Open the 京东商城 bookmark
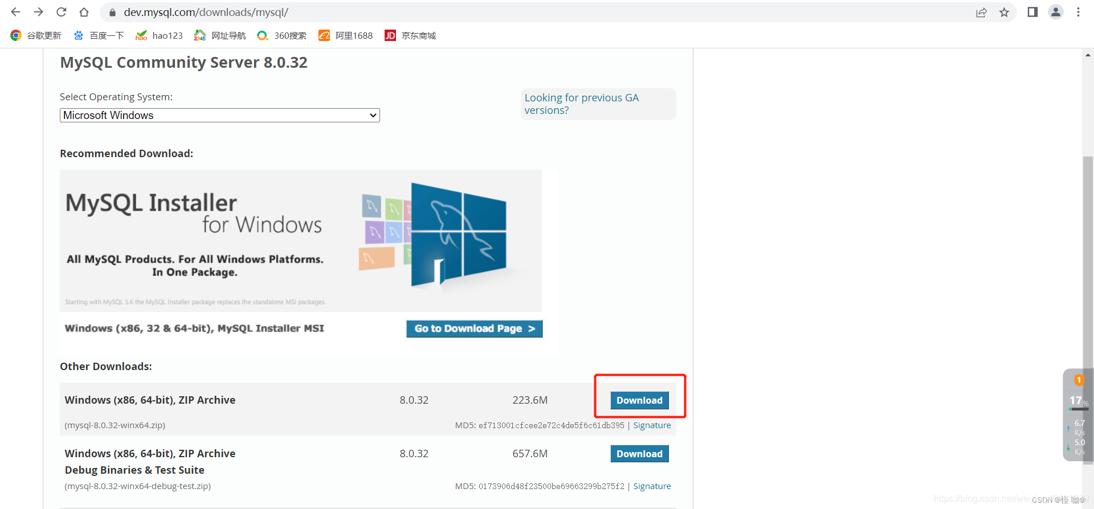This screenshot has height=509, width=1094. pyautogui.click(x=410, y=35)
